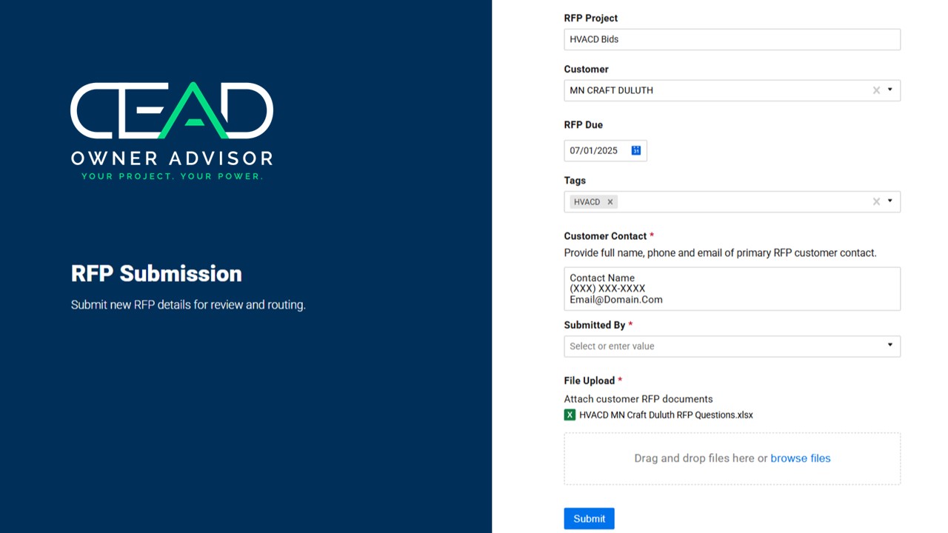Open the Submitted By dropdown arrow
Image resolution: width=948 pixels, height=533 pixels.
pyautogui.click(x=889, y=346)
